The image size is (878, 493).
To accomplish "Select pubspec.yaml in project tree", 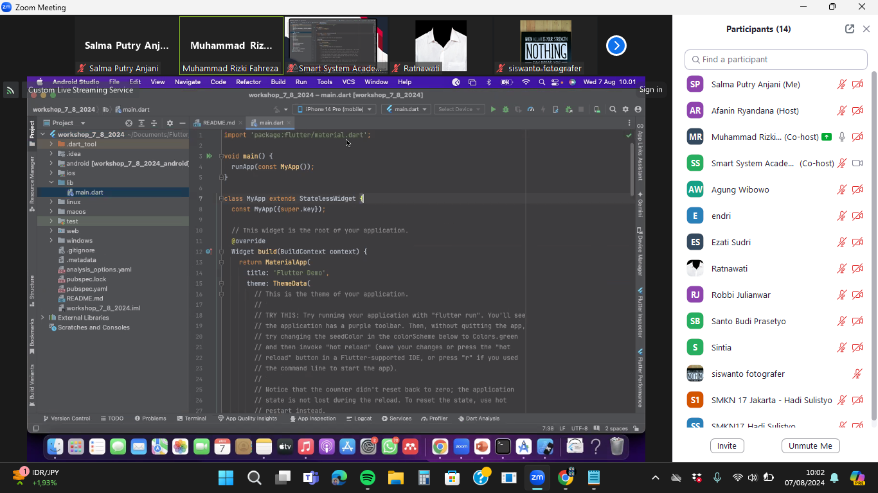I will pos(87,289).
